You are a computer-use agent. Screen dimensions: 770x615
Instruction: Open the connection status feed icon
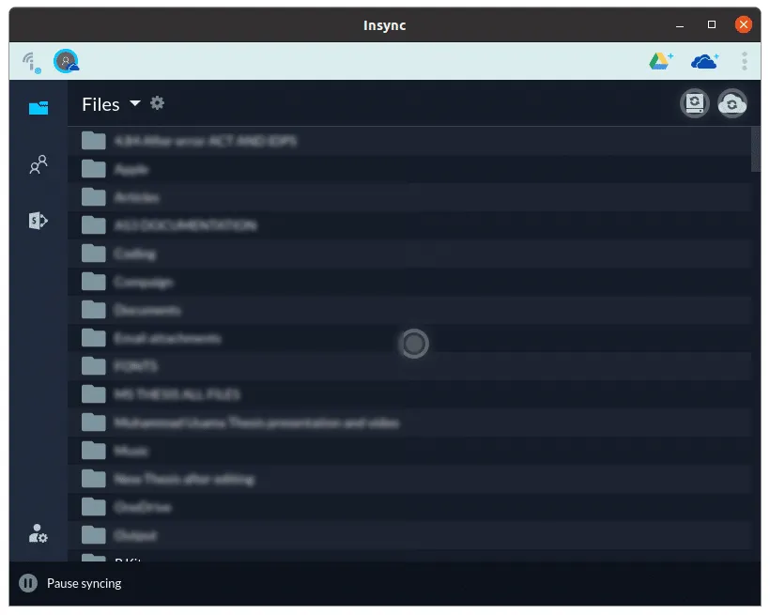pos(31,62)
